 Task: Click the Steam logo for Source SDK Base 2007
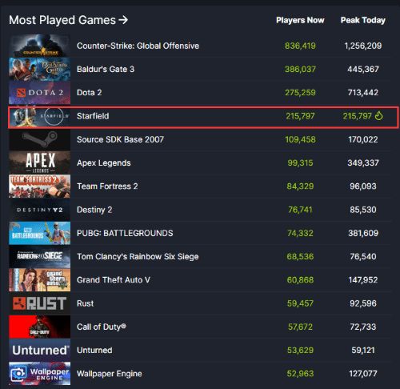[40, 139]
